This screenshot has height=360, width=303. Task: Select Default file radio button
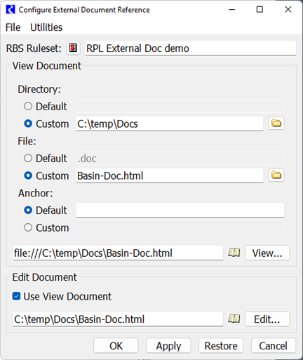pos(28,158)
